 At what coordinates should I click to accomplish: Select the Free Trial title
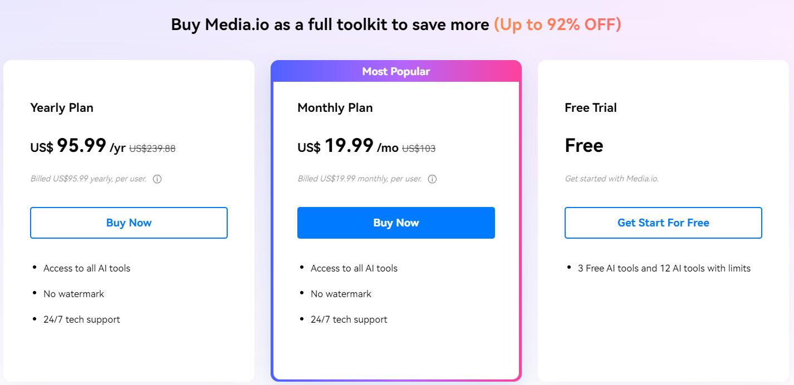(591, 107)
